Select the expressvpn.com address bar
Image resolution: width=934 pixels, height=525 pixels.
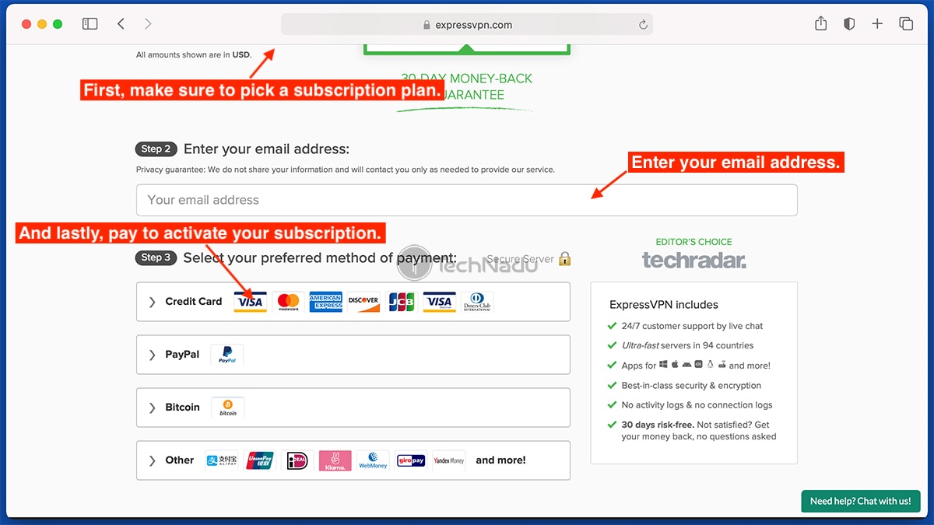pyautogui.click(x=467, y=25)
